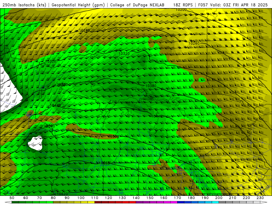Viewport: 272px width, 204px height.
Task: Click the olive colorbar segment starting at 80
Action: point(57,202)
